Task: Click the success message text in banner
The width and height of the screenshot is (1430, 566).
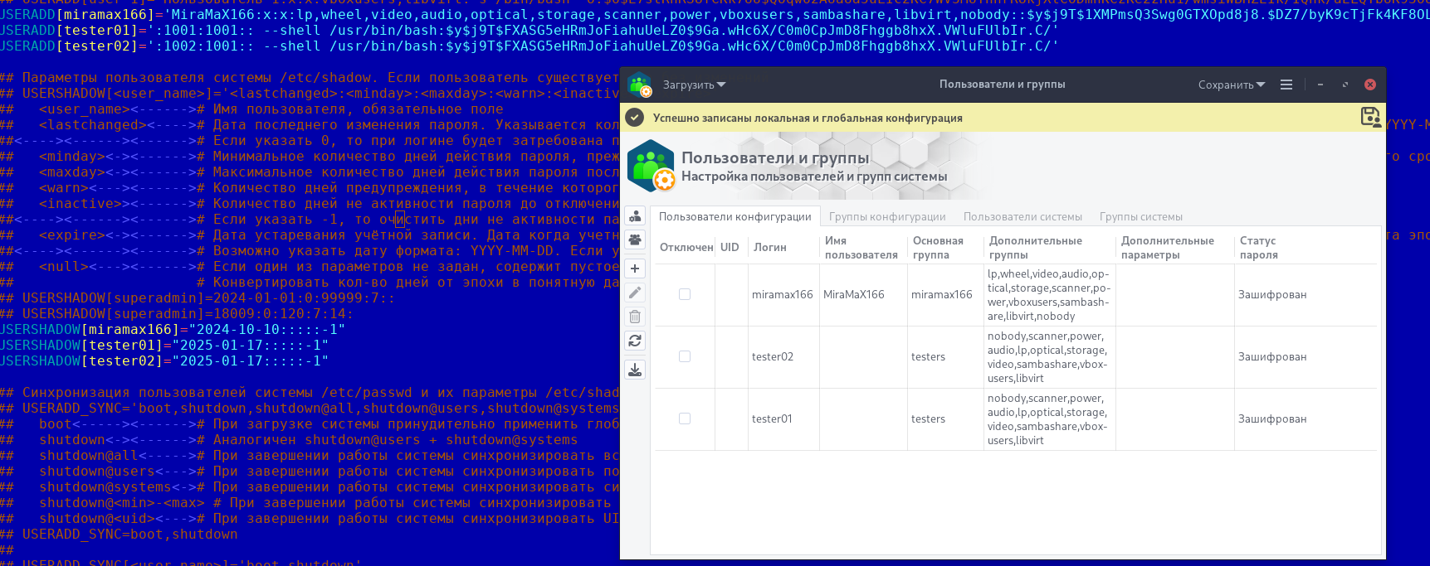Action: 808,118
